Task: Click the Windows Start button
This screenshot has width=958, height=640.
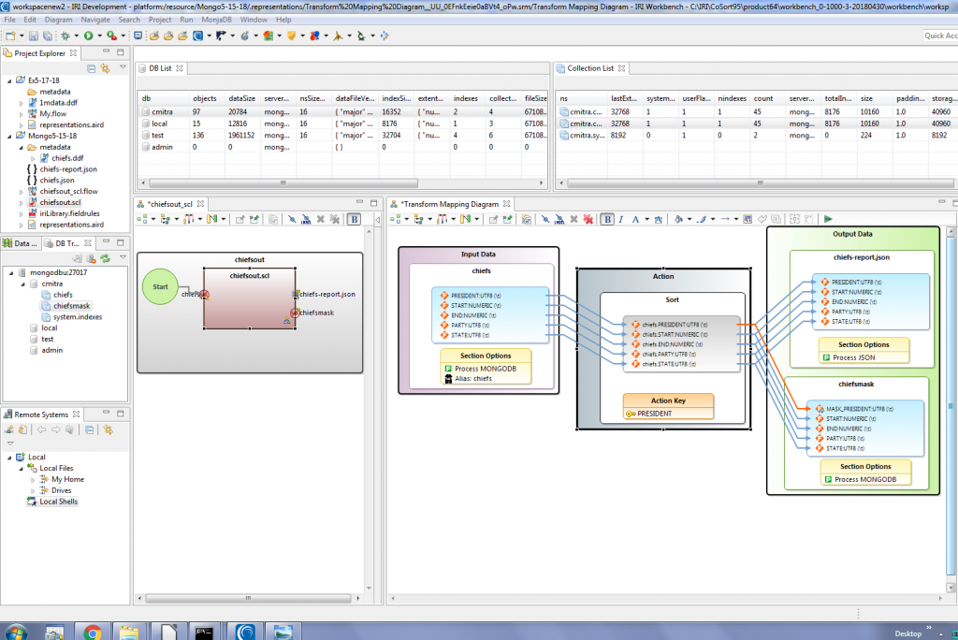Action: coord(15,632)
